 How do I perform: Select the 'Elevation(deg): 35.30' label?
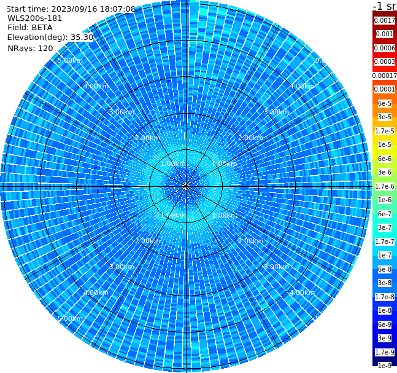click(50, 37)
